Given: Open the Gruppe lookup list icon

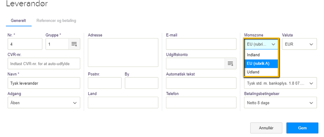Looking at the screenshot, I should [x=74, y=44].
